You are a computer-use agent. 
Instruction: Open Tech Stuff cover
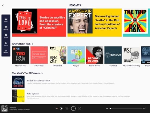point(113,55)
